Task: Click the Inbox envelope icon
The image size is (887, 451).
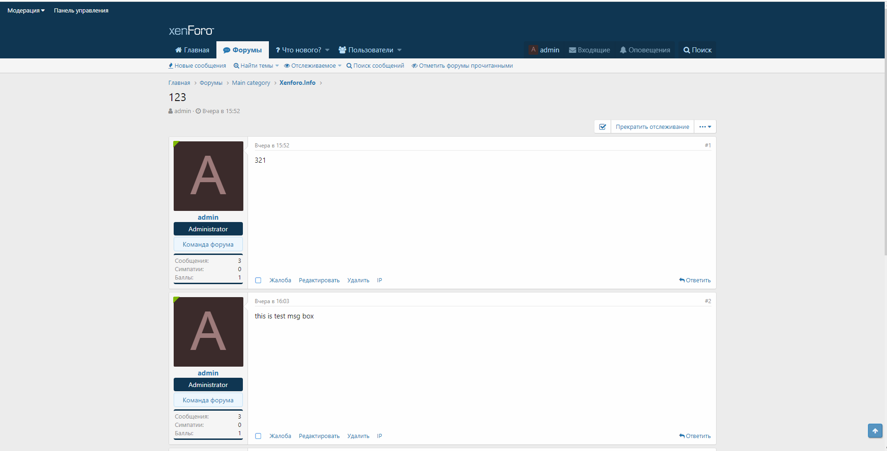Action: click(573, 50)
